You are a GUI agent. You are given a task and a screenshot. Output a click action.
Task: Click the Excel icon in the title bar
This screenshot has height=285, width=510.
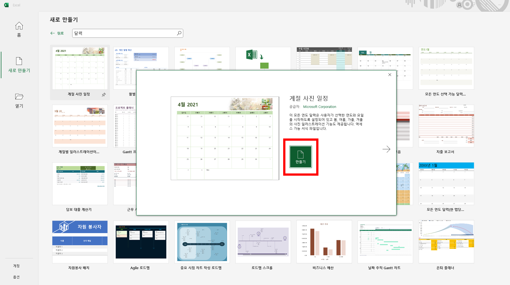coord(6,5)
